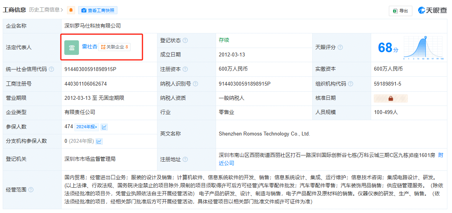
Task: Click organization code 59189891-5
Action: (x=387, y=84)
